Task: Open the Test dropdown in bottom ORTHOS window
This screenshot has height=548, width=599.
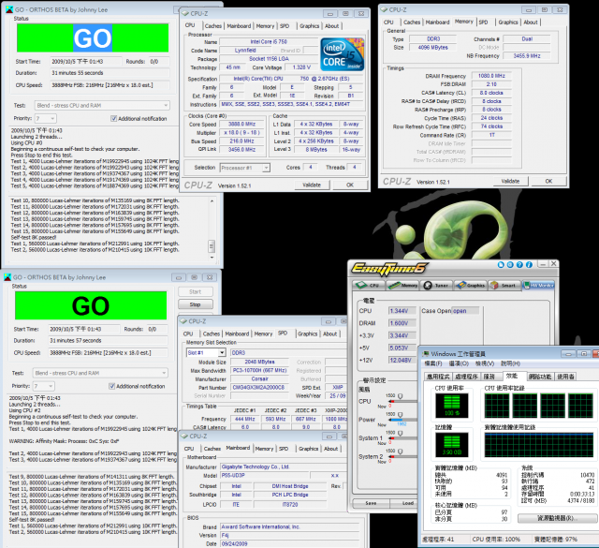Action: (100, 373)
